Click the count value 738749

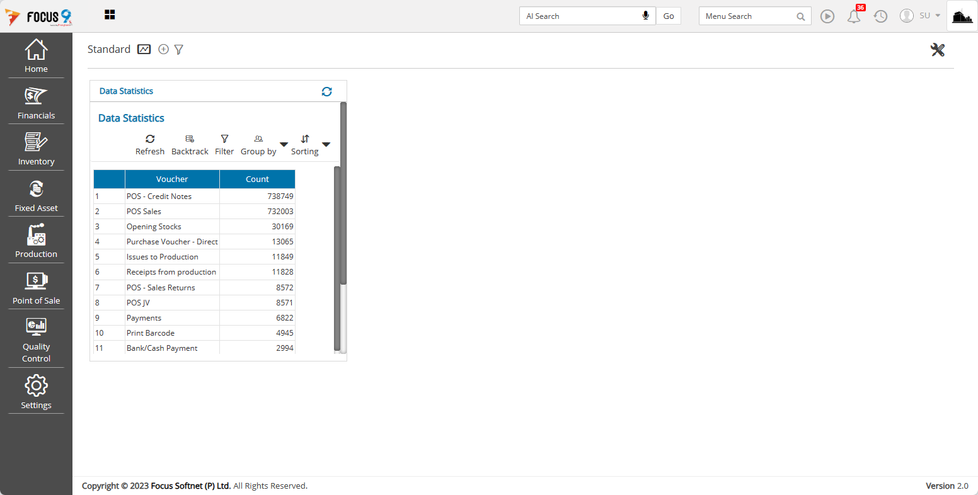pyautogui.click(x=280, y=196)
